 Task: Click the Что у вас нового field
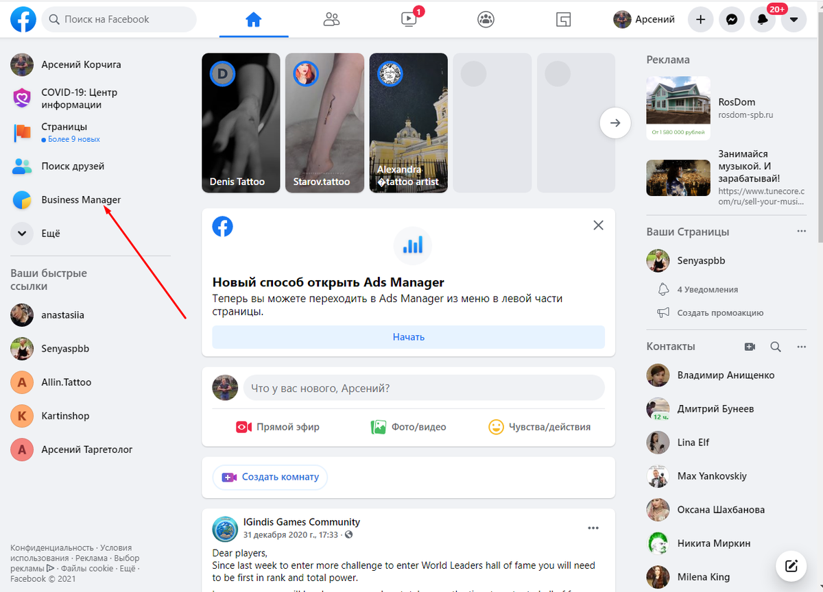tap(424, 388)
